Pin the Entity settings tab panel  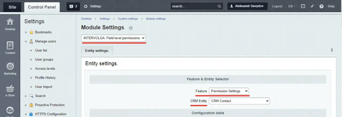pos(332,50)
